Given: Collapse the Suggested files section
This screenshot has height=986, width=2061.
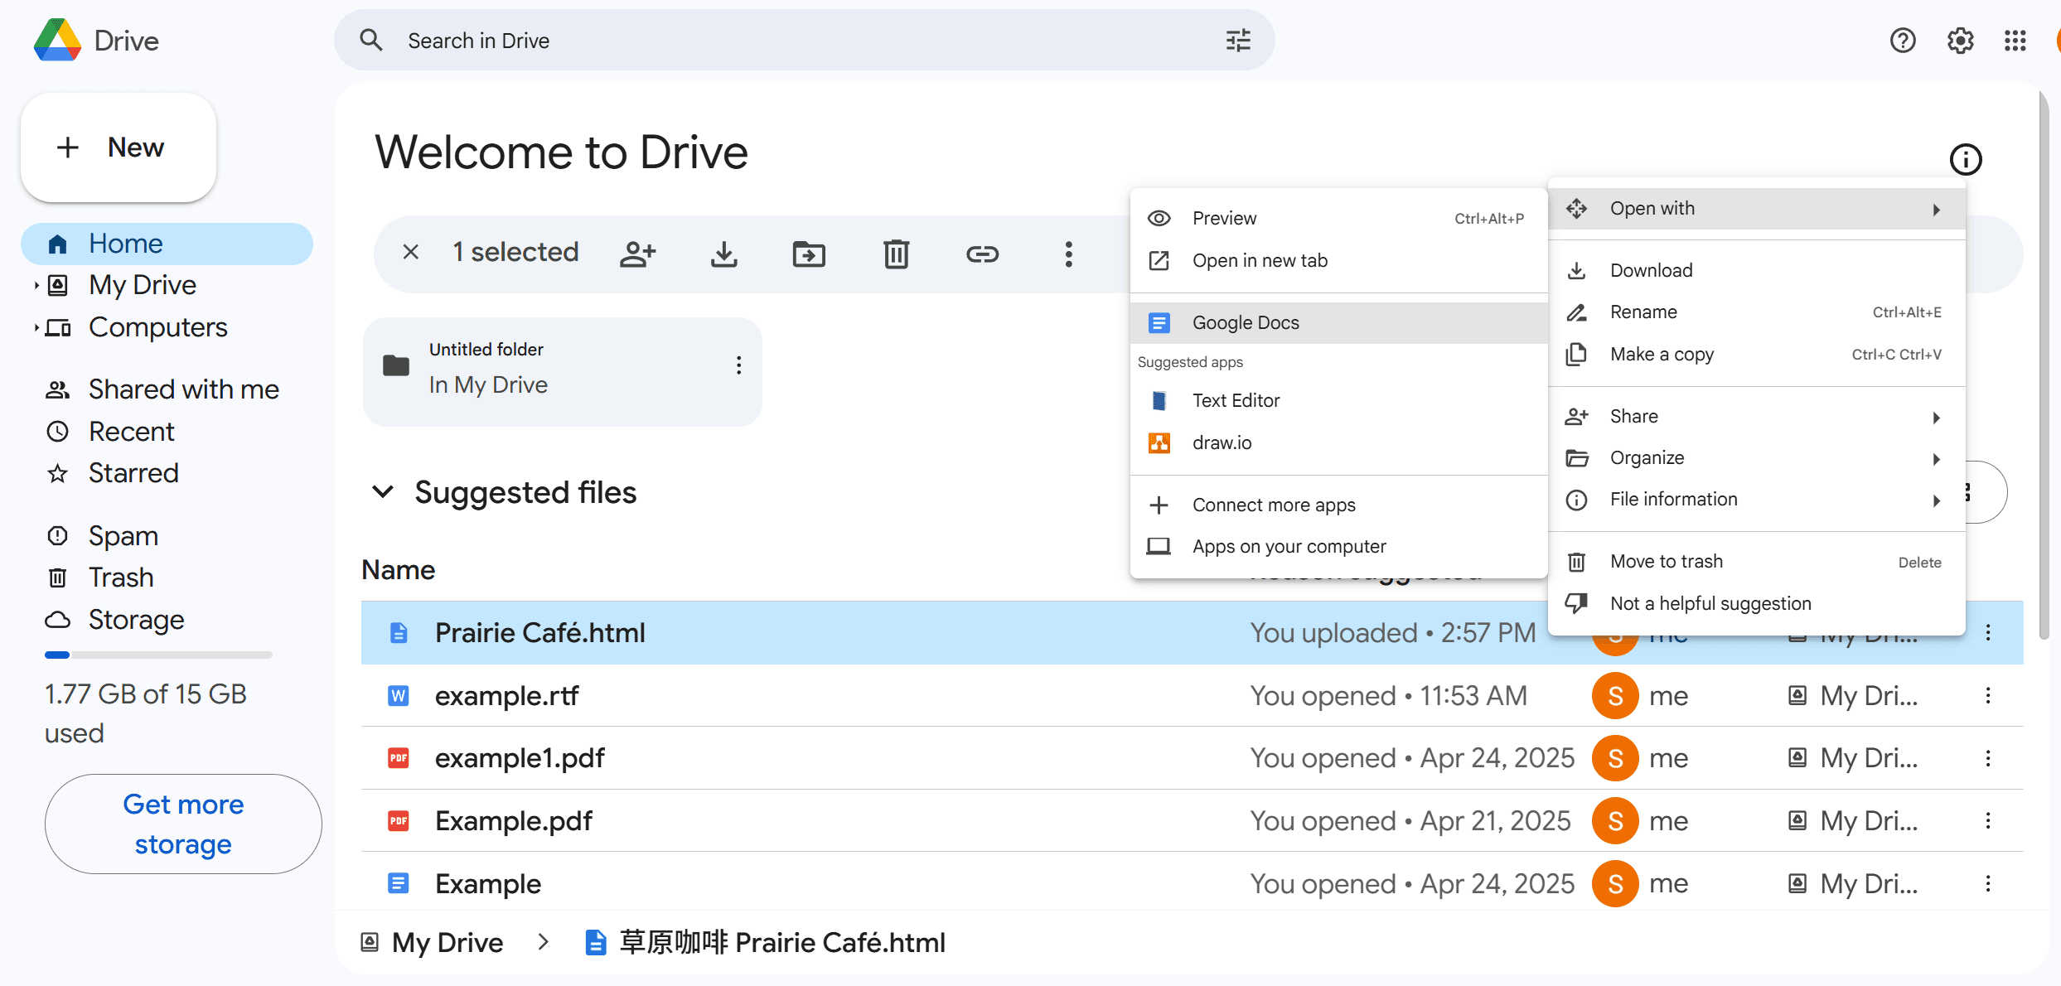Looking at the screenshot, I should tap(383, 491).
